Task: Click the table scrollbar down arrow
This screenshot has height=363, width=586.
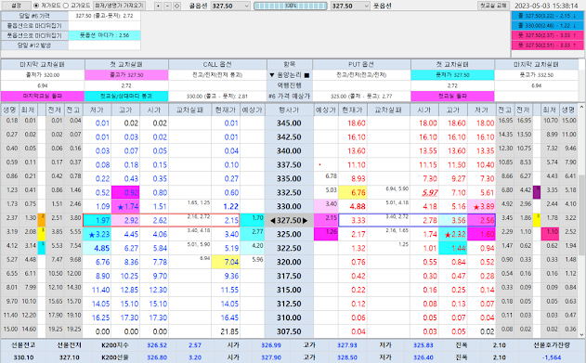Action: (581, 334)
